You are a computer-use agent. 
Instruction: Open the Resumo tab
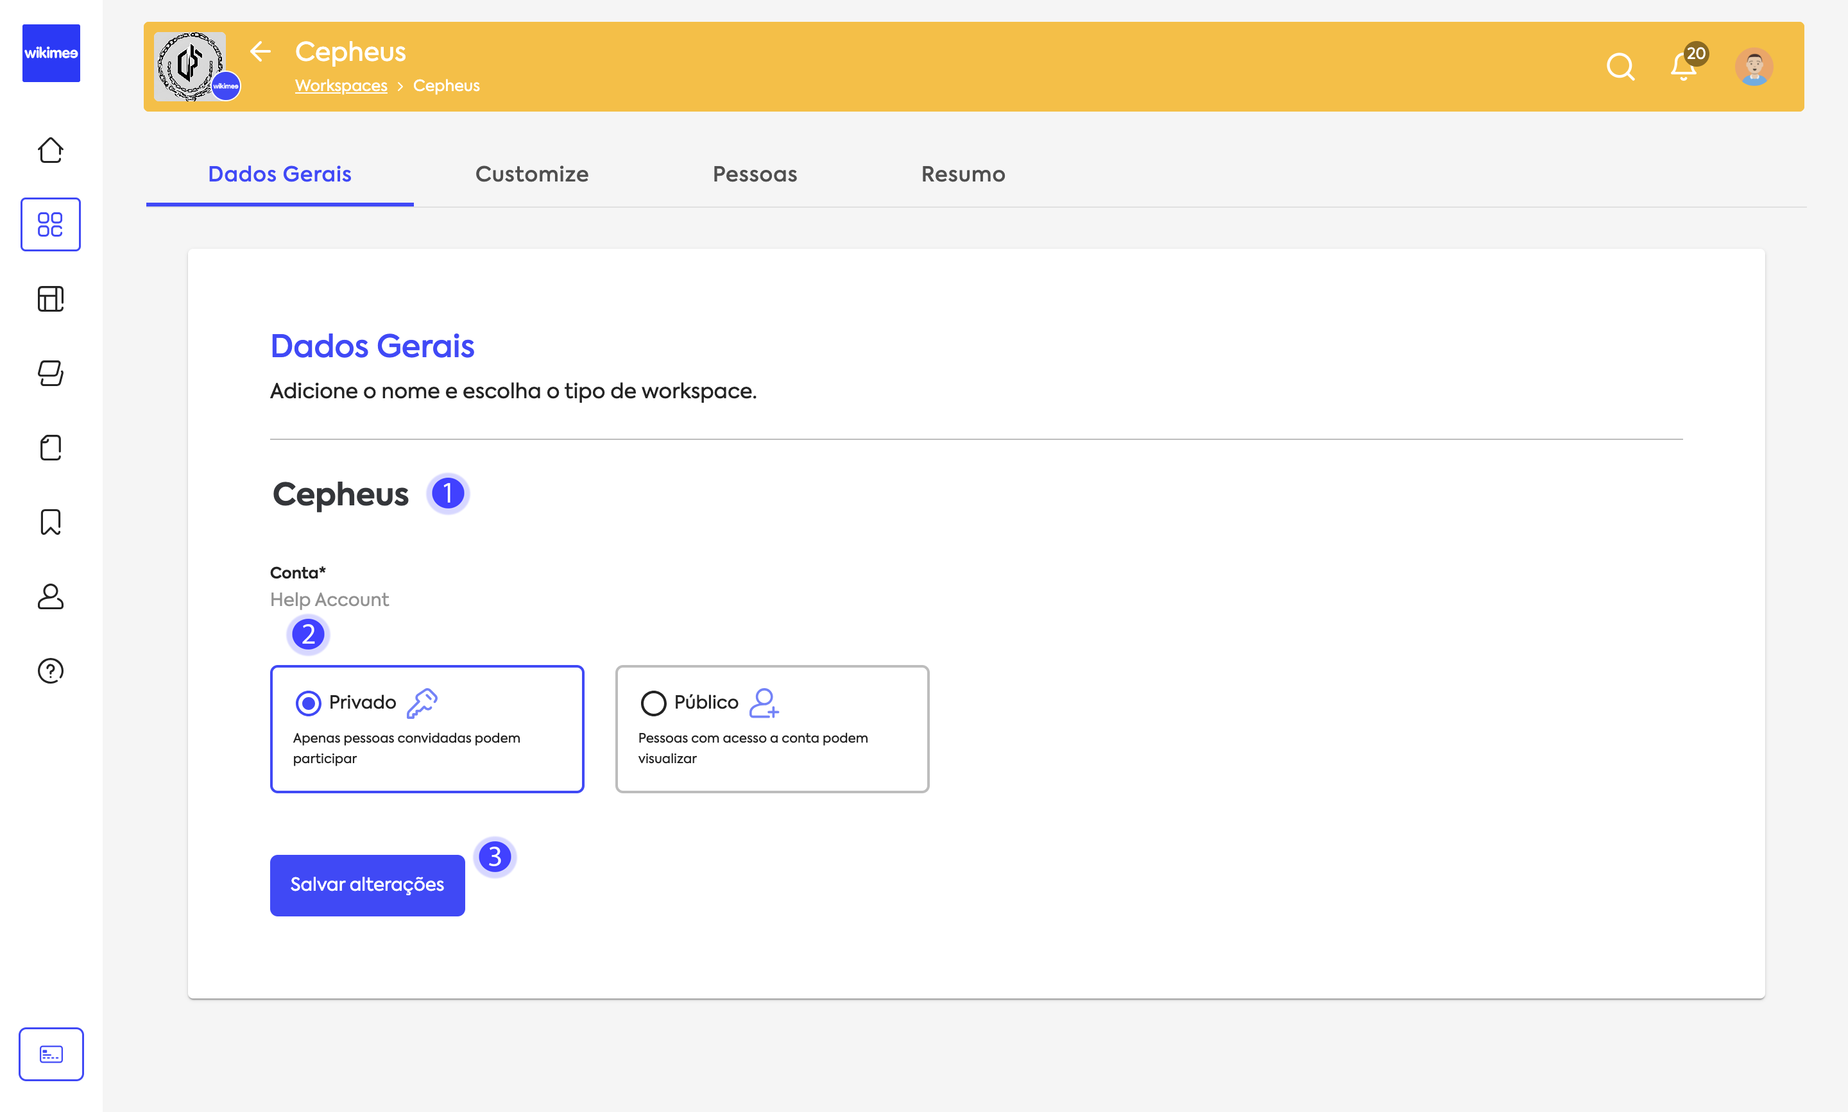click(x=963, y=174)
